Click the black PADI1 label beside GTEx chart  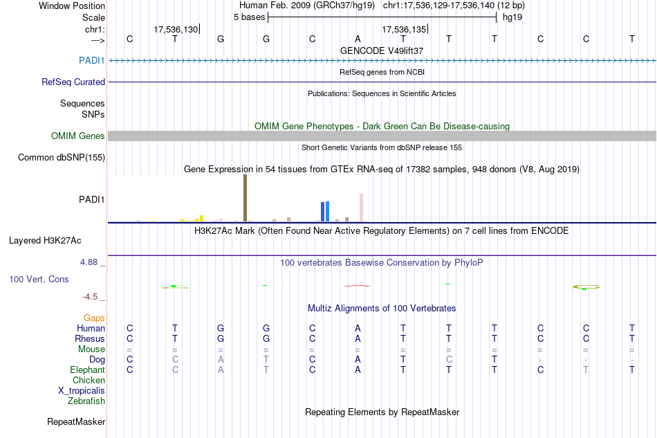pos(92,199)
